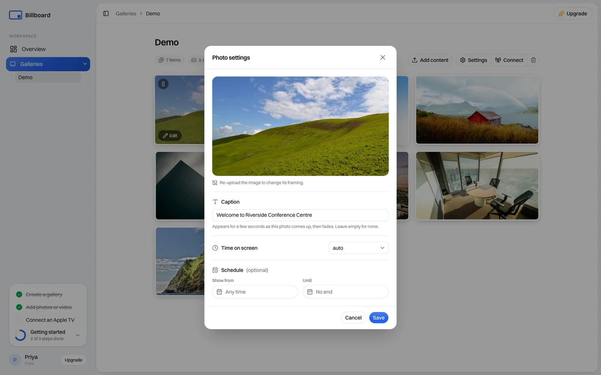Screen dimensions: 601x375
Task: Click Connect an Apple TV step
Action: (50, 320)
